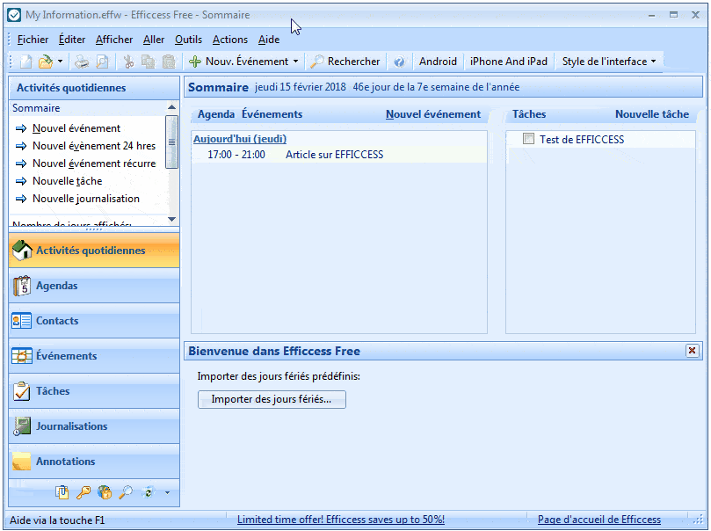Click Importer des jours fériés button
Viewport: 711px width, 531px height.
[272, 399]
